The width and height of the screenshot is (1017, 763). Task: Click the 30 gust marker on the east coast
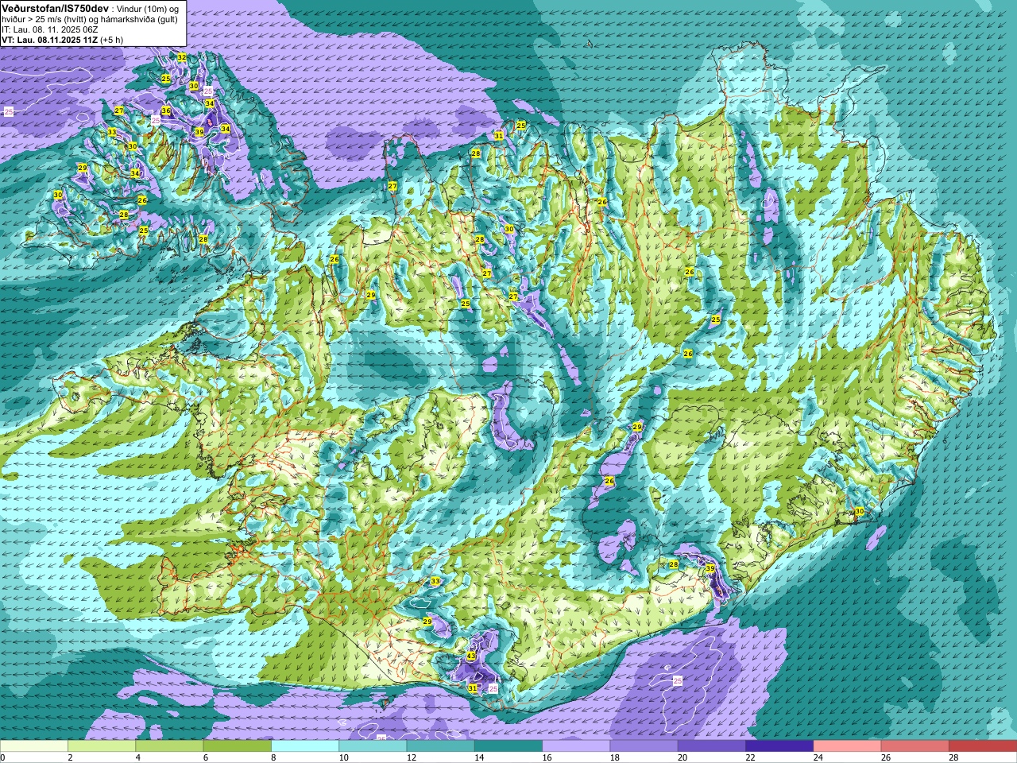(859, 512)
